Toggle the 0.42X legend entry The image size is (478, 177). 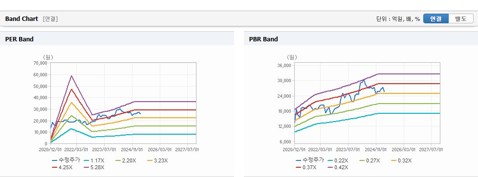338,167
